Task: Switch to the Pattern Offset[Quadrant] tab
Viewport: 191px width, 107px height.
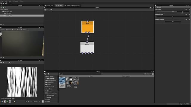Action: [x=72, y=6]
